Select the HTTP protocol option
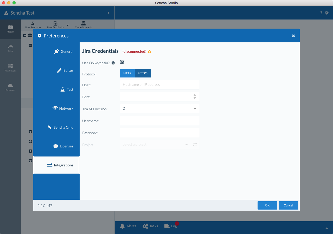 click(x=127, y=73)
